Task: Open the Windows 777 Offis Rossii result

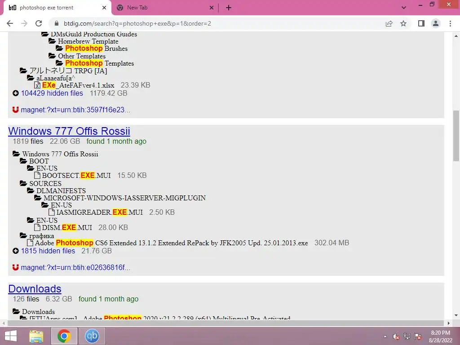Action: 69,131
